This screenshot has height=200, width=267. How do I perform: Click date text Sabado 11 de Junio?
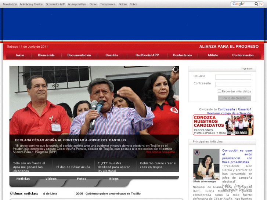pos(27,47)
